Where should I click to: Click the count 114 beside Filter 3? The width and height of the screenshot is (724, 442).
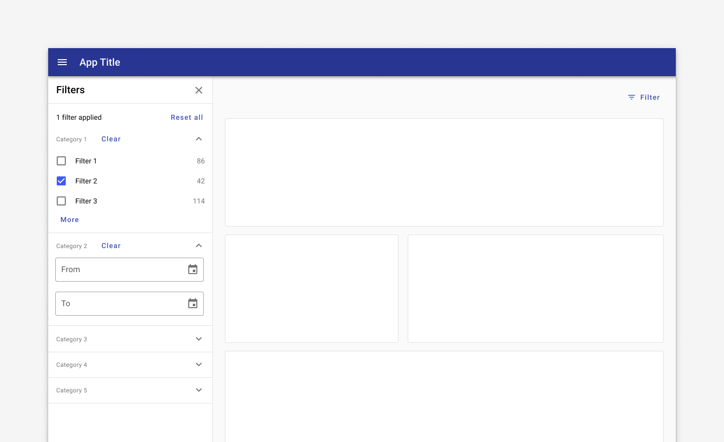click(199, 201)
